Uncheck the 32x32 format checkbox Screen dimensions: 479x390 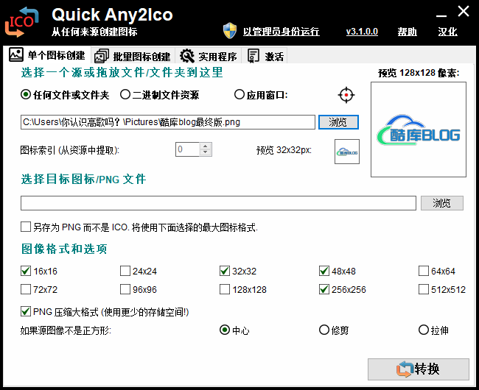tap(225, 271)
